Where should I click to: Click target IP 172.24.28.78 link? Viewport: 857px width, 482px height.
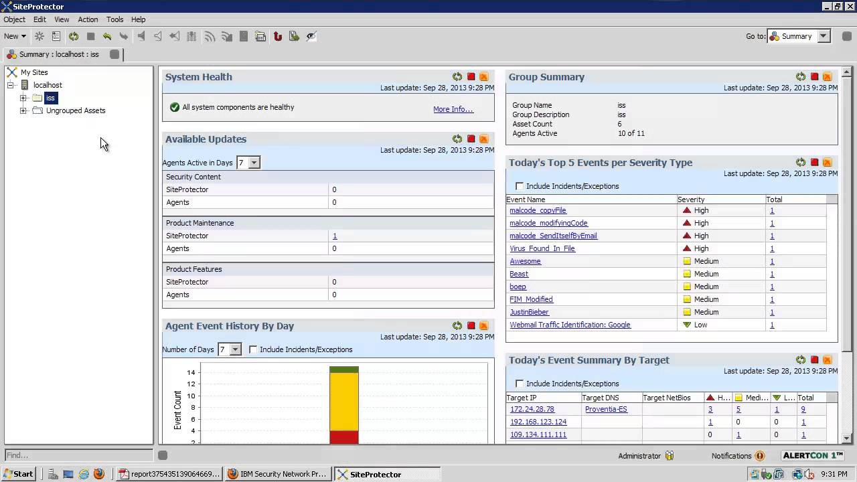pyautogui.click(x=532, y=409)
